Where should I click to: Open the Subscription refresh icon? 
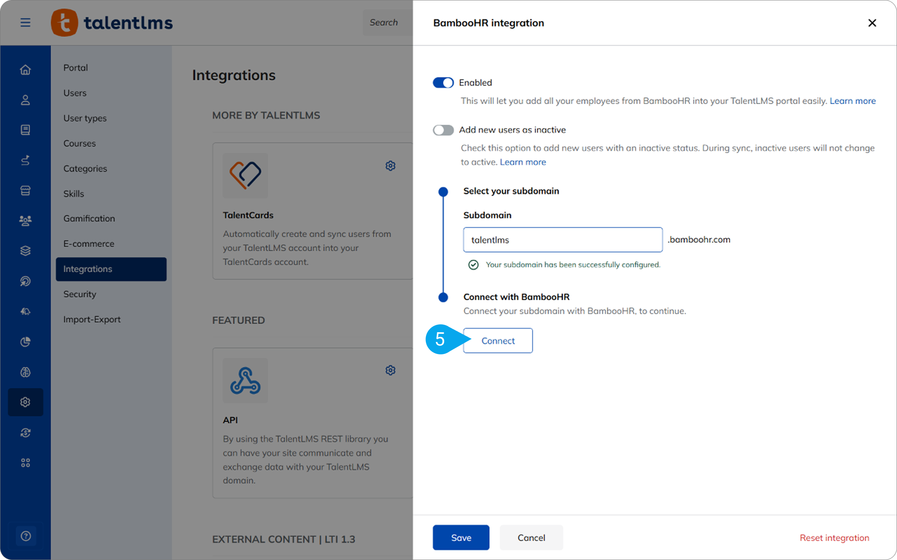25,432
